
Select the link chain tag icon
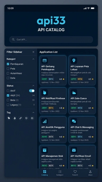click(x=20, y=118)
